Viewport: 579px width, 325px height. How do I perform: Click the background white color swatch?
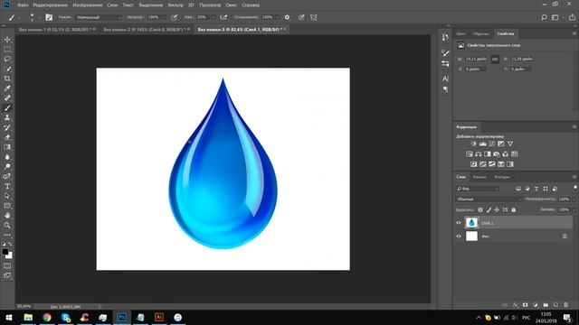[10, 255]
